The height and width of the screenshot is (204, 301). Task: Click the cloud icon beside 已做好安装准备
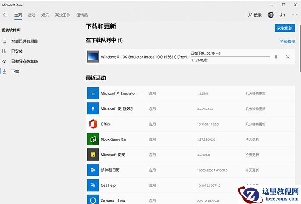pyautogui.click(x=4, y=62)
